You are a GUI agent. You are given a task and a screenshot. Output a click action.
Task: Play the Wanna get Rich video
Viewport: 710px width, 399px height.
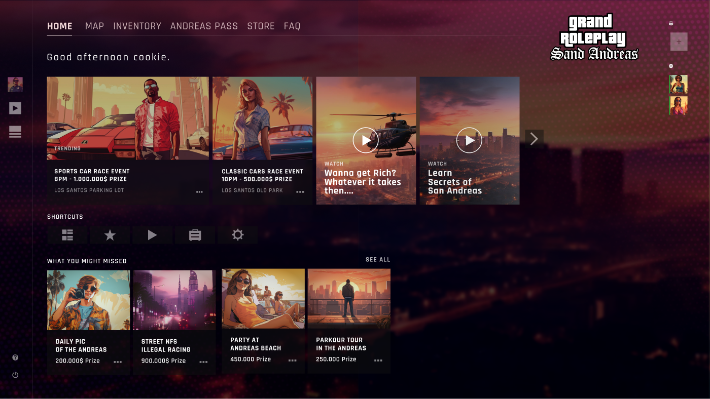coord(366,140)
